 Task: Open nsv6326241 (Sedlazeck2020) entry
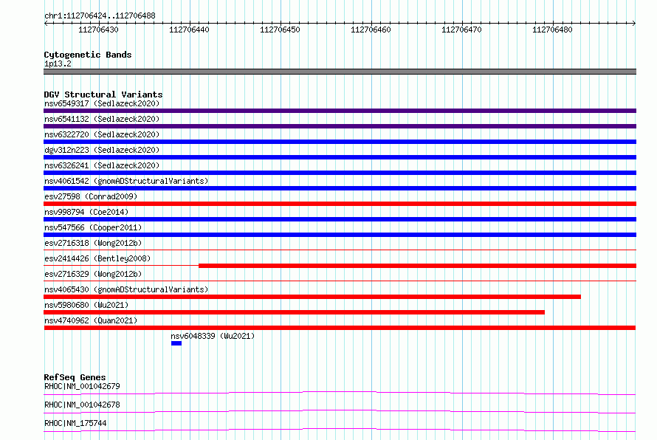pyautogui.click(x=102, y=165)
